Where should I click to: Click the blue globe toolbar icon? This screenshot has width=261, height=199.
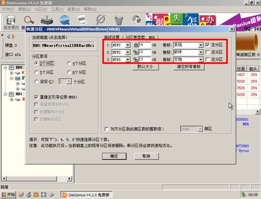[65, 20]
